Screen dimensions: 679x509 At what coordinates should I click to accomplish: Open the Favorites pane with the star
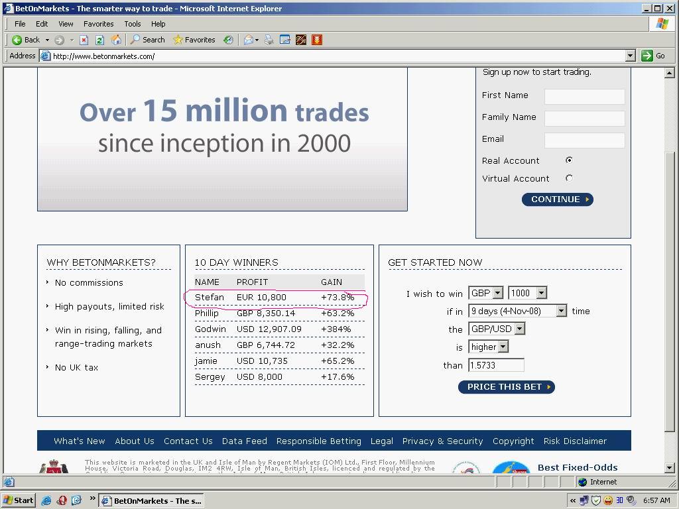click(194, 40)
